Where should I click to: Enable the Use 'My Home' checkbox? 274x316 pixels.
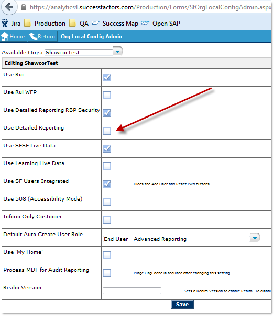[x=107, y=255]
